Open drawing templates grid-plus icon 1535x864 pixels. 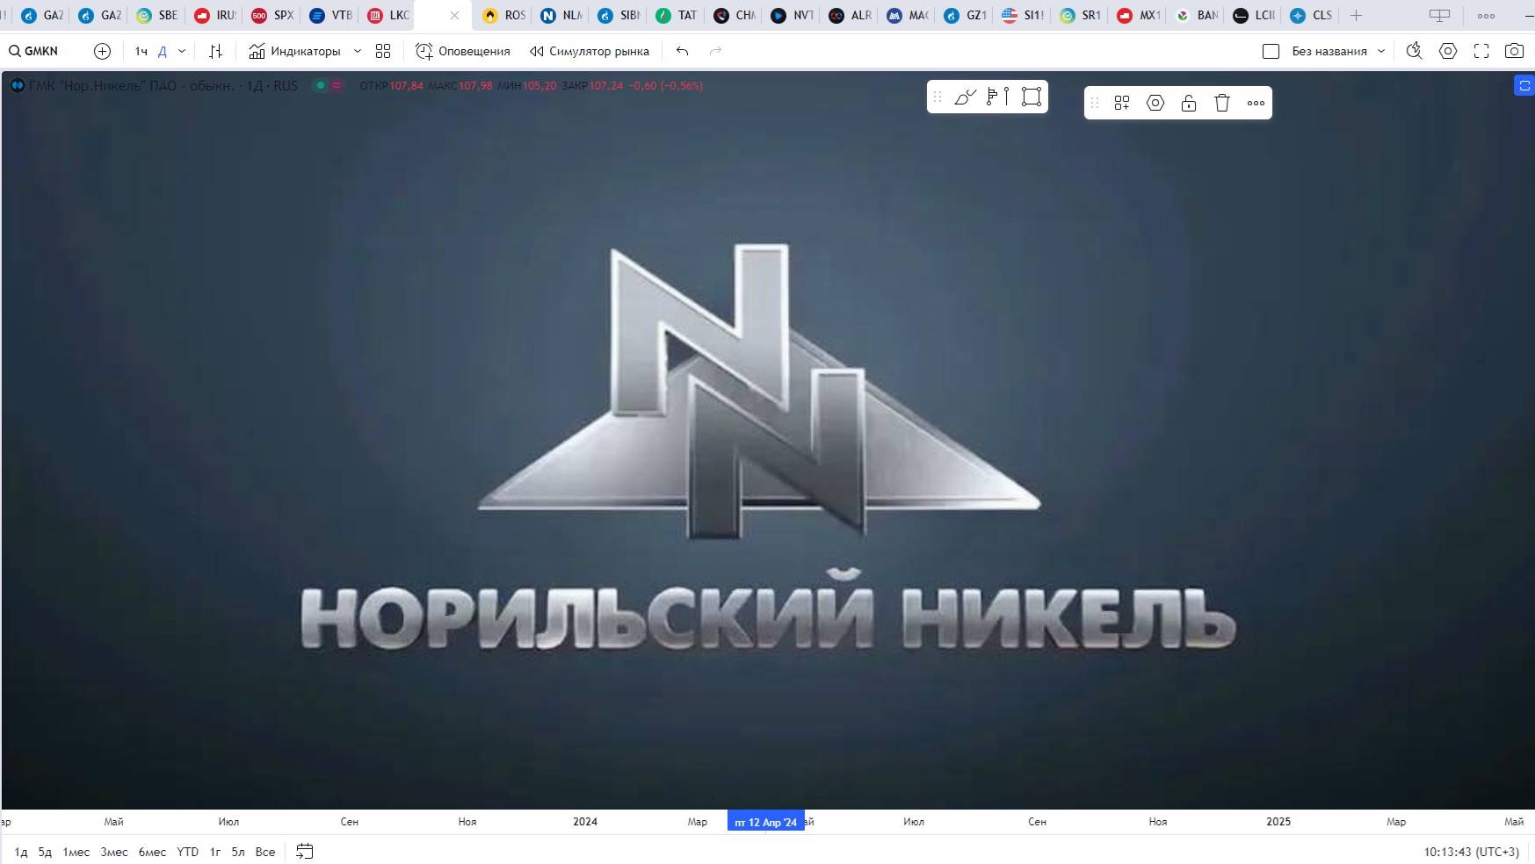point(1122,103)
